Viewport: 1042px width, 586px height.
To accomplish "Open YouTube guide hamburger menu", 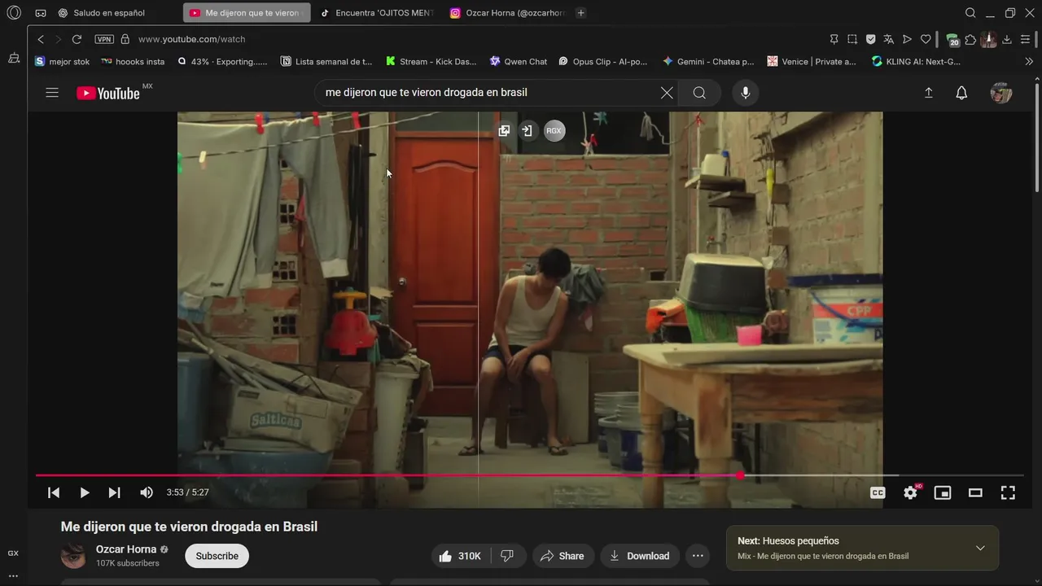I will pos(52,93).
